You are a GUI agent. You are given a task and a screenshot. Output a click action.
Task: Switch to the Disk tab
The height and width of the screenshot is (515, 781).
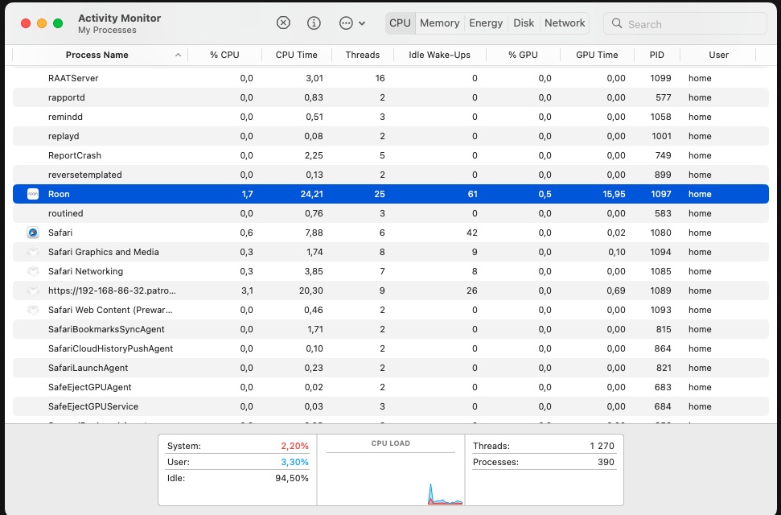point(524,23)
